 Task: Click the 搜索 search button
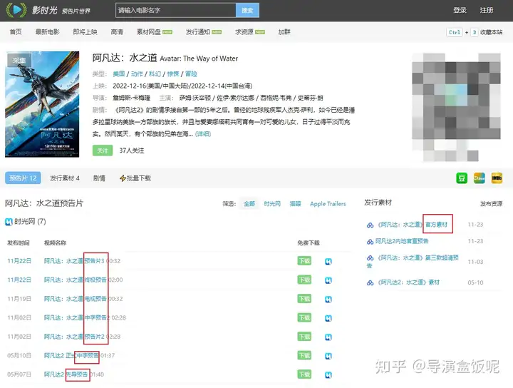[247, 10]
